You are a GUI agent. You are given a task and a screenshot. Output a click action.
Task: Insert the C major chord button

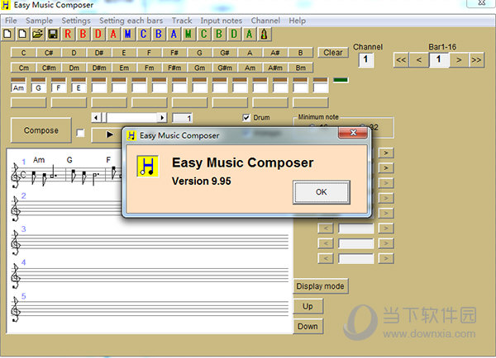pos(23,53)
